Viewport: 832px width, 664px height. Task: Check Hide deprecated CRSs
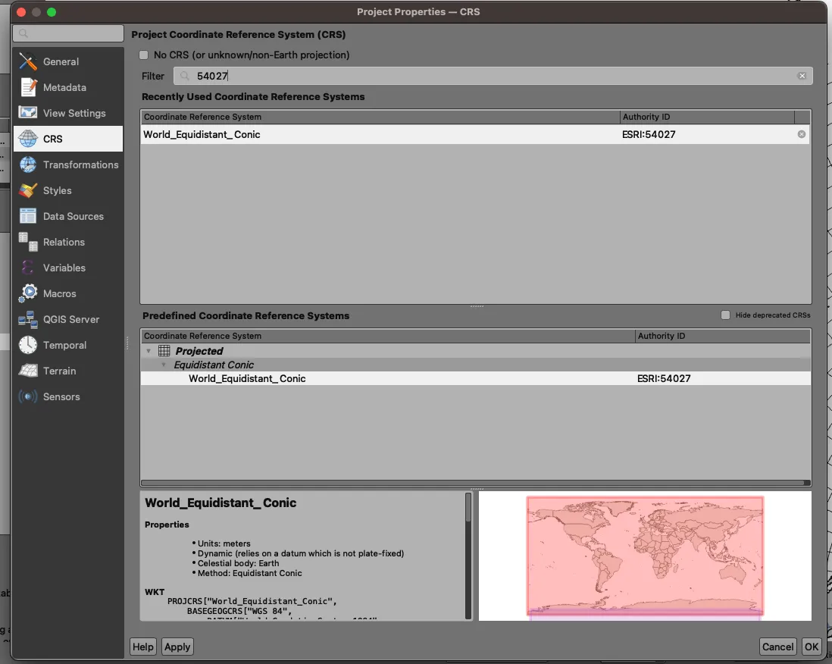(x=725, y=315)
